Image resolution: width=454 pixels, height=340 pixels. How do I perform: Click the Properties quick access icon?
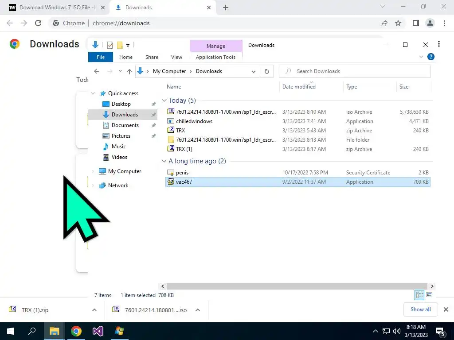click(110, 45)
